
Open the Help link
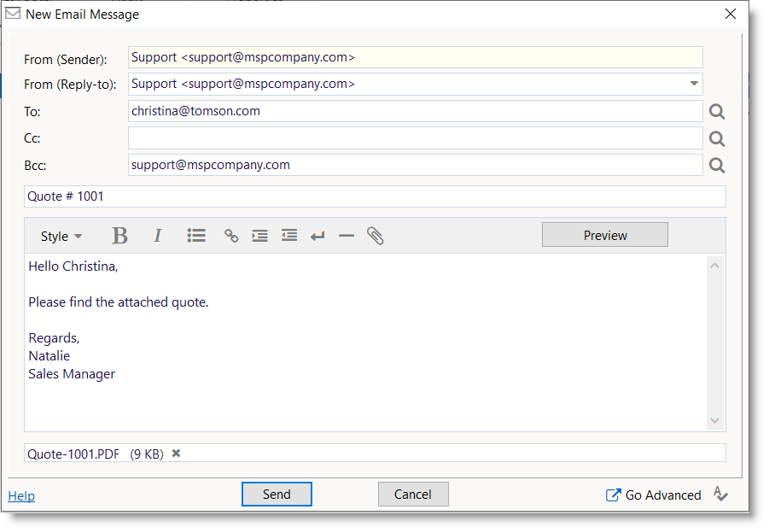21,496
